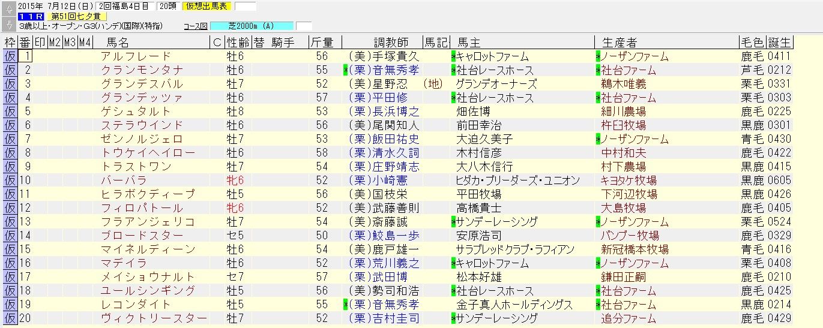The image size is (823, 328).
Task: Open horse トウケイヘイロー
Action: pyautogui.click(x=148, y=153)
